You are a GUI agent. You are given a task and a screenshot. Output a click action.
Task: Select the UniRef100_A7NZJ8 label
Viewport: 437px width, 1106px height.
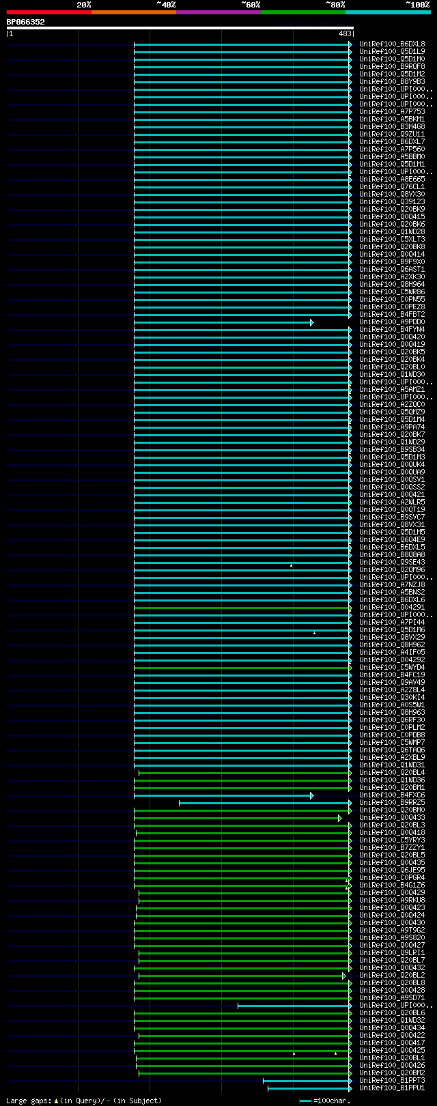pos(392,584)
